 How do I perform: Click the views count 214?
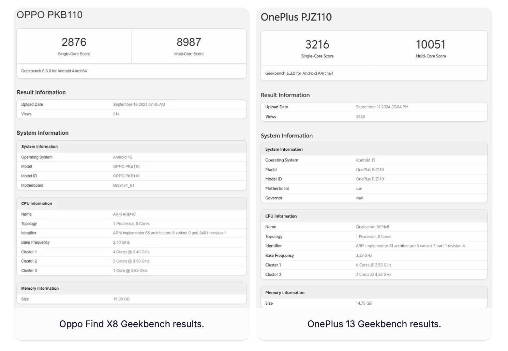pyautogui.click(x=116, y=114)
